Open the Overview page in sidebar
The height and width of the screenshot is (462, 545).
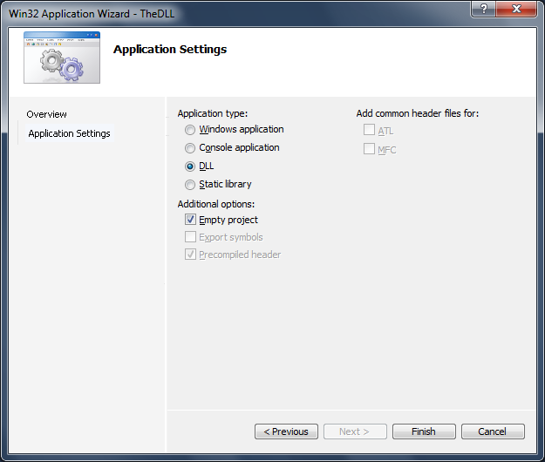pyautogui.click(x=46, y=114)
